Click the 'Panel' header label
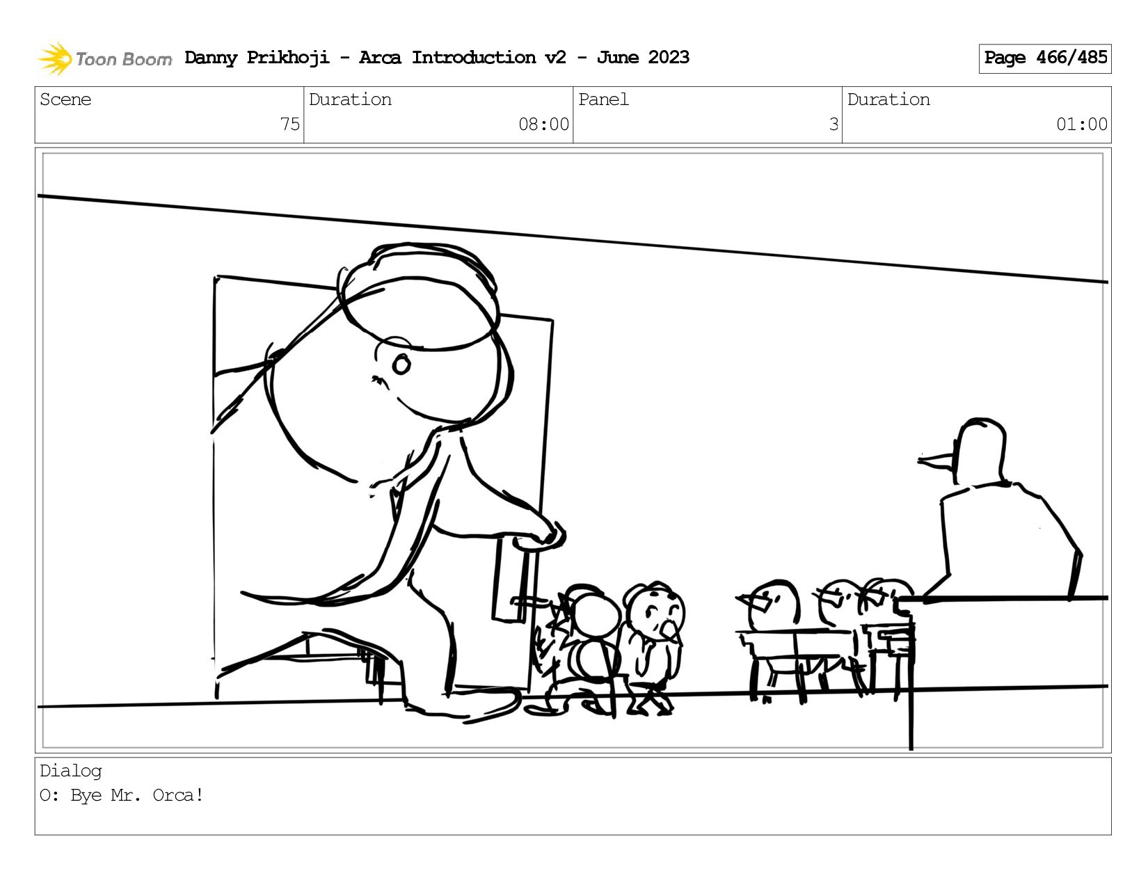 click(603, 99)
